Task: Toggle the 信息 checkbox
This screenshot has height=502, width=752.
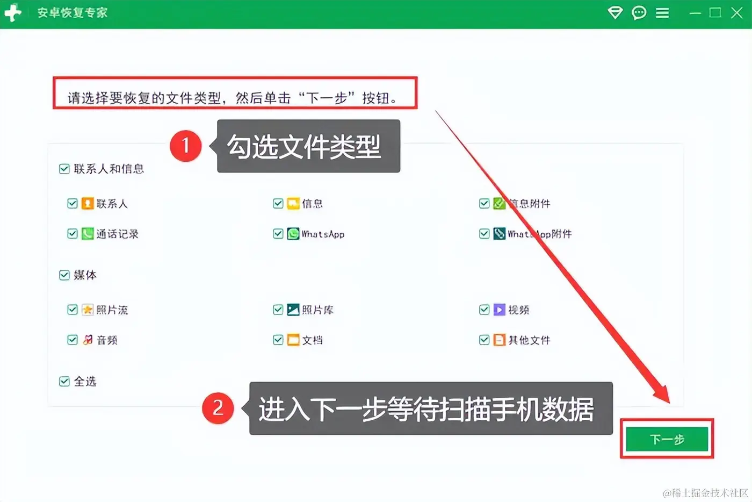Action: pyautogui.click(x=278, y=203)
